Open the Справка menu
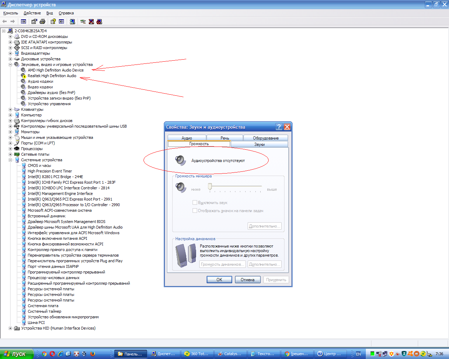This screenshot has height=359, width=449. coord(66,13)
